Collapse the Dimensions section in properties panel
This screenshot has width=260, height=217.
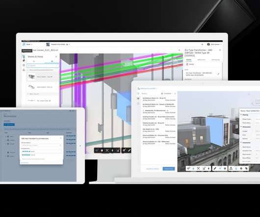(x=241, y=127)
